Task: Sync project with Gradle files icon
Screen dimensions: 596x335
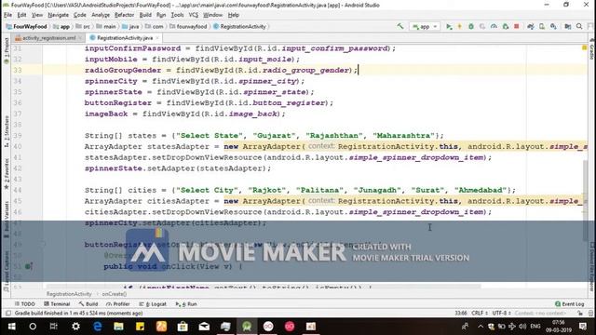Action: [x=531, y=26]
